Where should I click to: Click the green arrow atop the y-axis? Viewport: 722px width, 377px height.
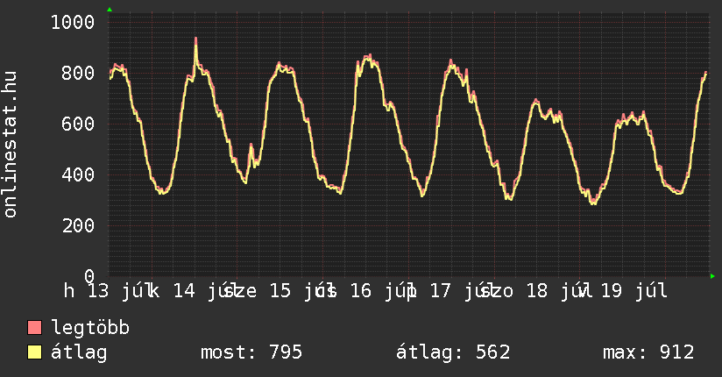click(110, 10)
